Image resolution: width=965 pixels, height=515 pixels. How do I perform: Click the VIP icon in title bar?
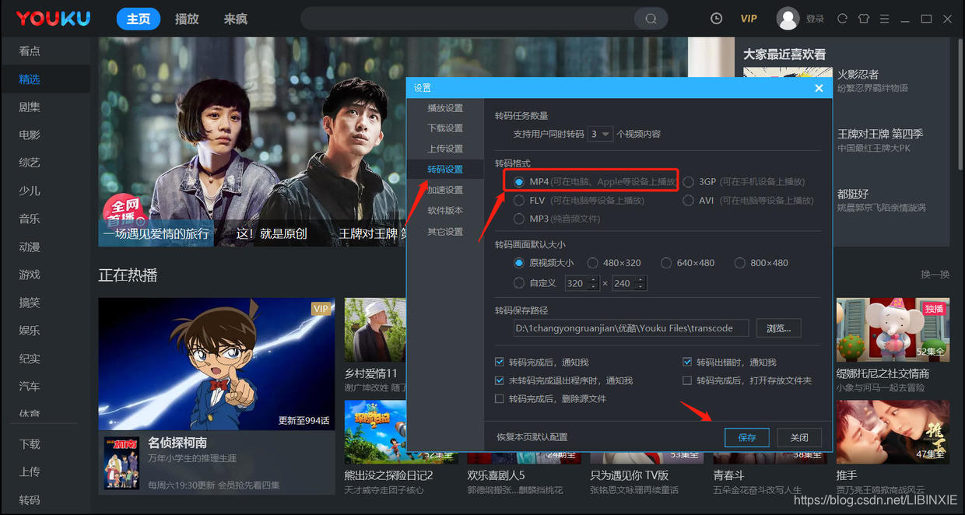point(748,18)
